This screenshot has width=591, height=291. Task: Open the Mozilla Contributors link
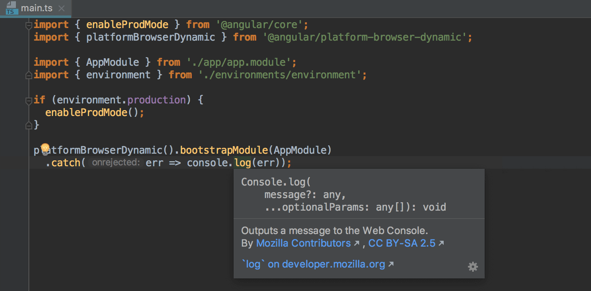tap(303, 243)
